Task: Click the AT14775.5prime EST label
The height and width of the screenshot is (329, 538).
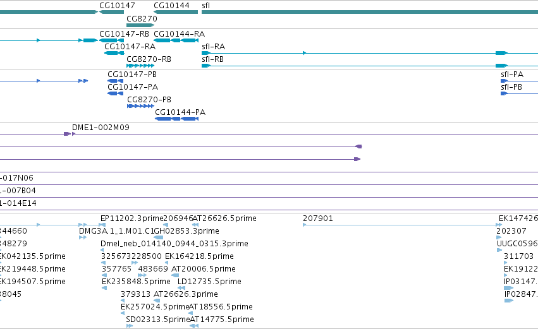Action: (x=222, y=320)
